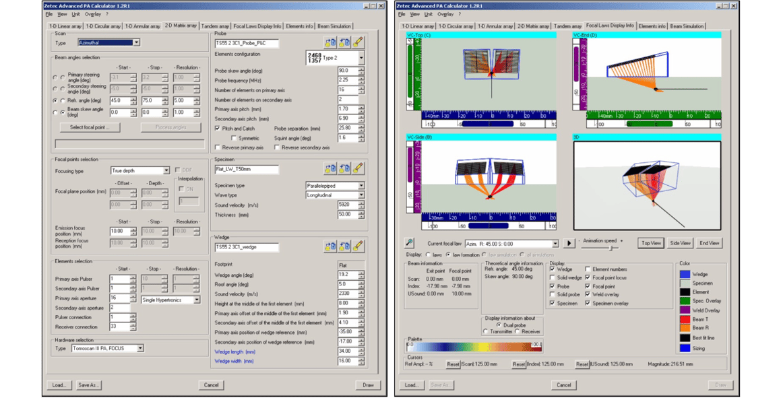Select the Receiver radio button

coord(518,331)
